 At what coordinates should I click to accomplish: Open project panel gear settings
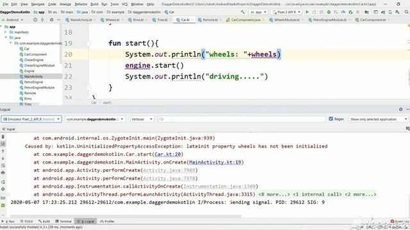[x=51, y=20]
